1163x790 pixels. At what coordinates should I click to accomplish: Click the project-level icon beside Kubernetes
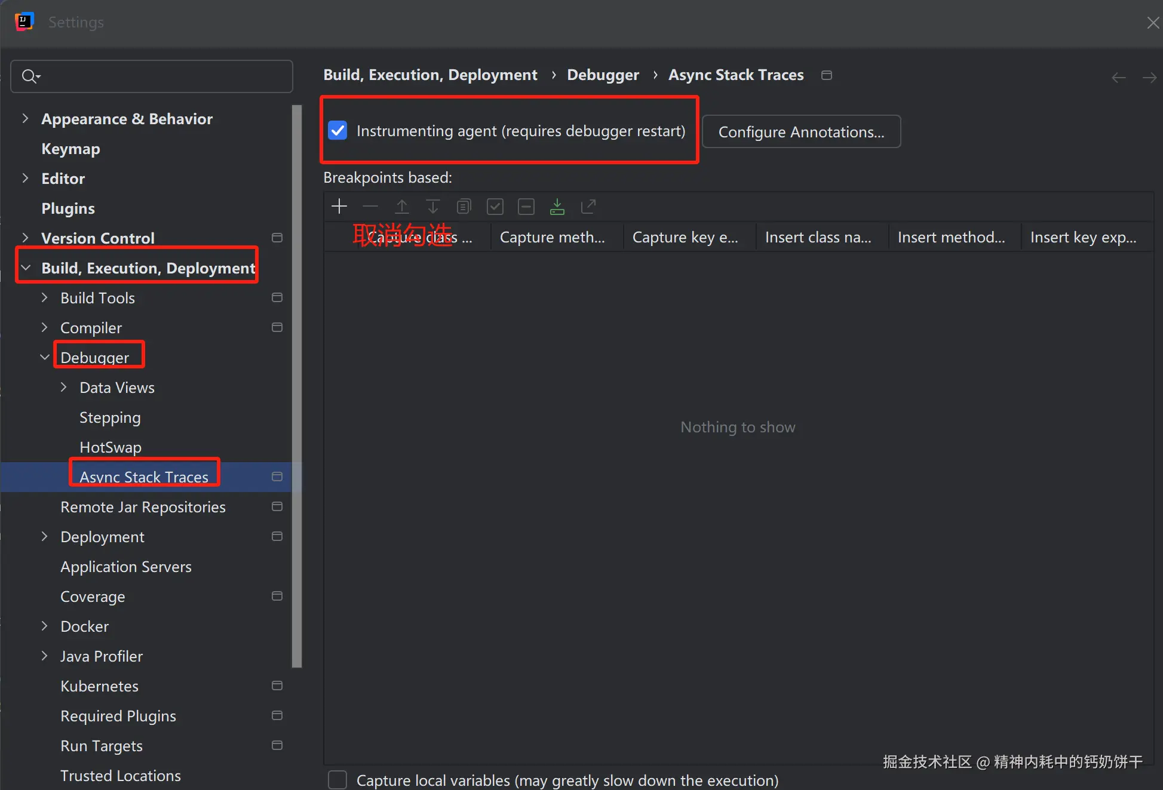click(277, 686)
